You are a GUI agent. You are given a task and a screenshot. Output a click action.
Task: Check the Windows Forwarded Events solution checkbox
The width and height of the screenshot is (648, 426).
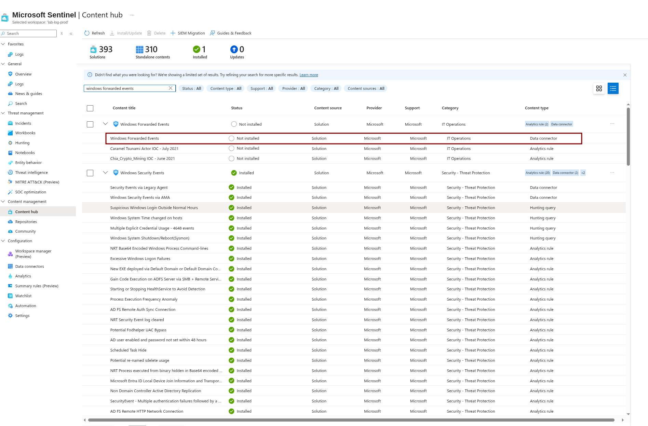90,124
